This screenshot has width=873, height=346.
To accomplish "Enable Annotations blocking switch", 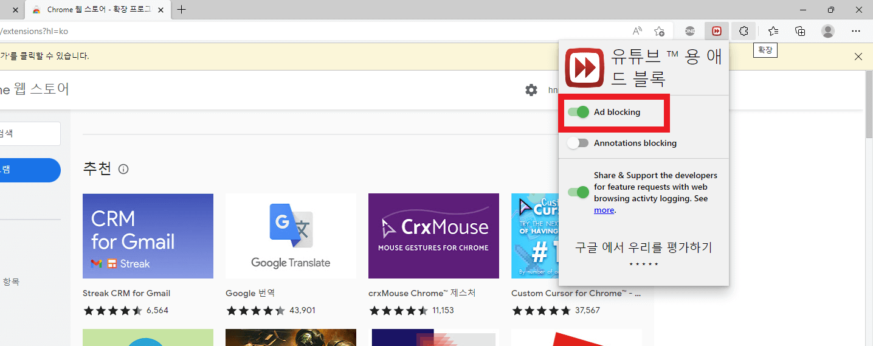I will pyautogui.click(x=578, y=143).
